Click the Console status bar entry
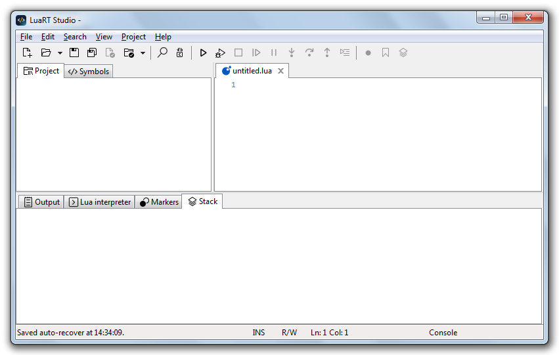This screenshot has width=559, height=355. (x=443, y=333)
